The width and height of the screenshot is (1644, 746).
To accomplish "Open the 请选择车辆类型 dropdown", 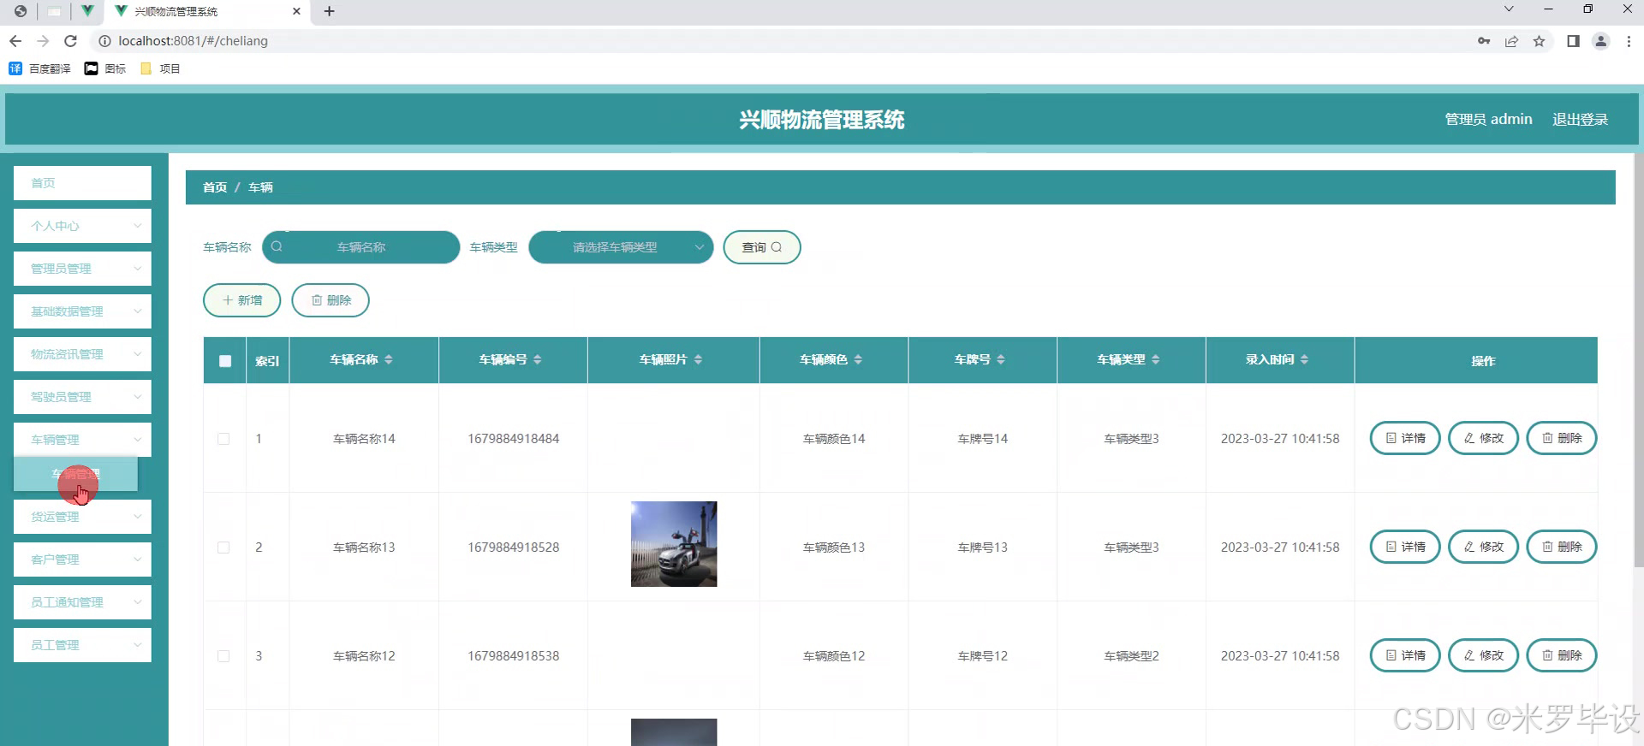I will 621,247.
